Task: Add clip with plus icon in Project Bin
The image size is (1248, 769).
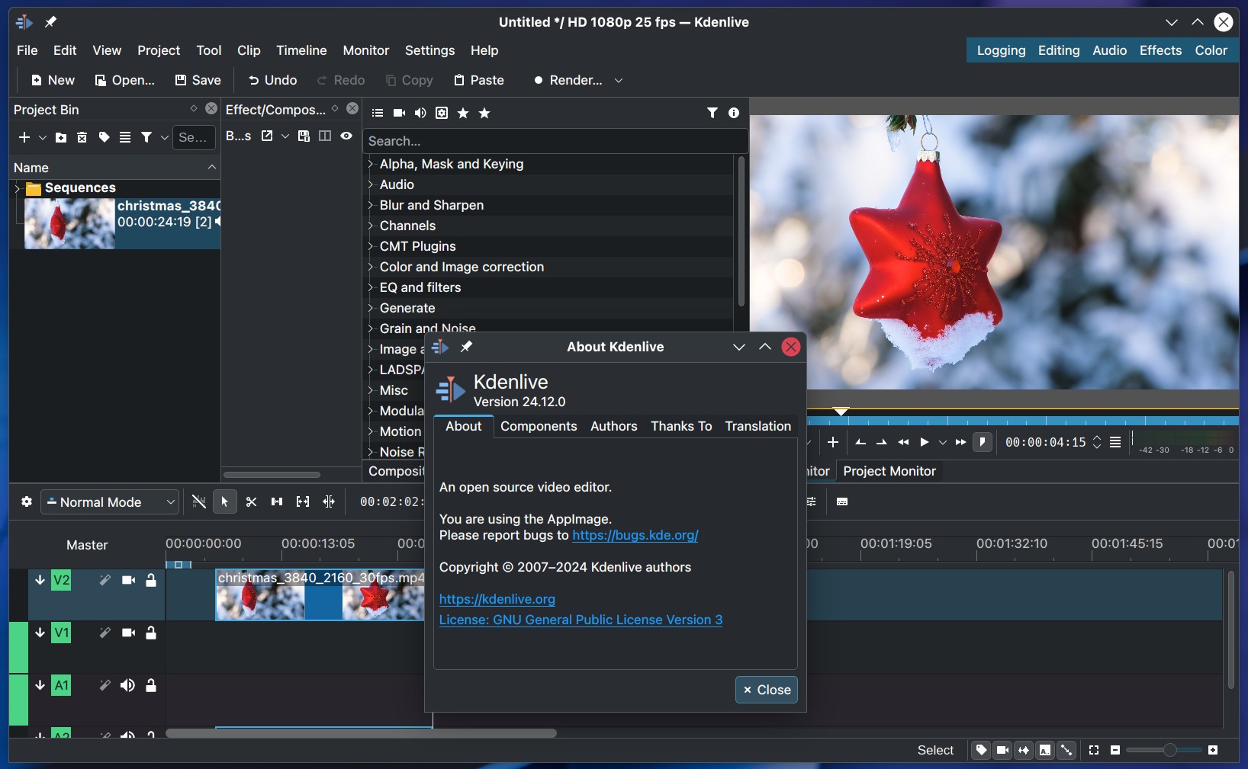Action: [x=24, y=137]
